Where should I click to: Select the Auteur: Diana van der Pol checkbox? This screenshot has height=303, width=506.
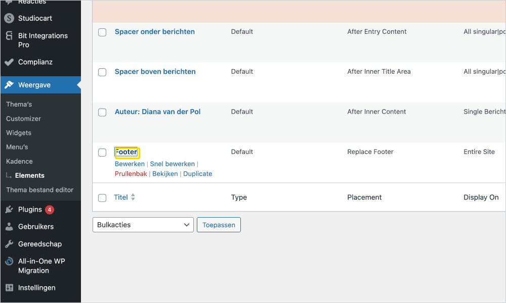click(x=102, y=113)
